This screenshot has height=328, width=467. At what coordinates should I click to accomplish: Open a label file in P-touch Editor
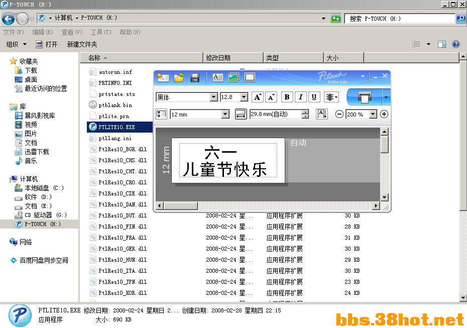[x=179, y=77]
